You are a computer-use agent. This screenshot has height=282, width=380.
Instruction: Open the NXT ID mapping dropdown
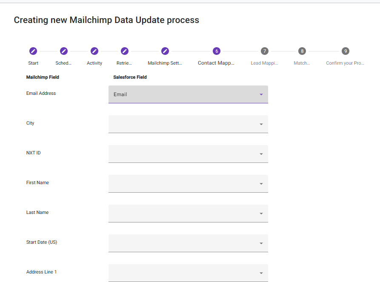188,154
